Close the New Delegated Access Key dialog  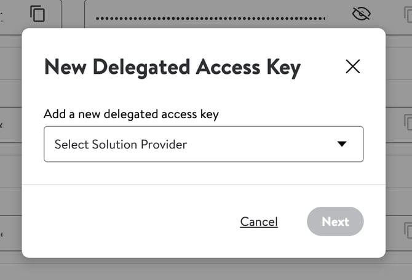tap(353, 66)
